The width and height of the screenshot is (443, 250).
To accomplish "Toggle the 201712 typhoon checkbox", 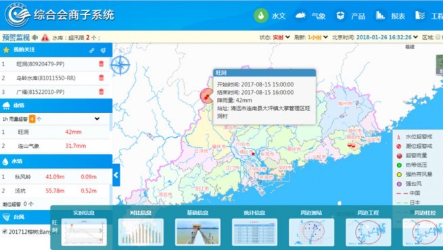I will click(x=5, y=231).
